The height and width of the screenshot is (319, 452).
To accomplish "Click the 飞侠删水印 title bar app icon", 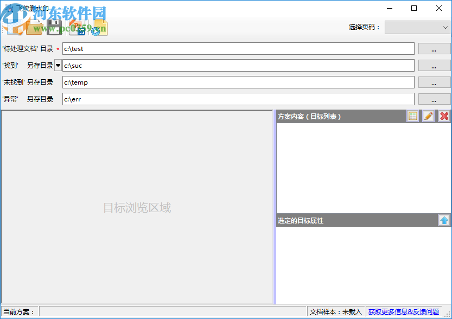I will (x=9, y=8).
